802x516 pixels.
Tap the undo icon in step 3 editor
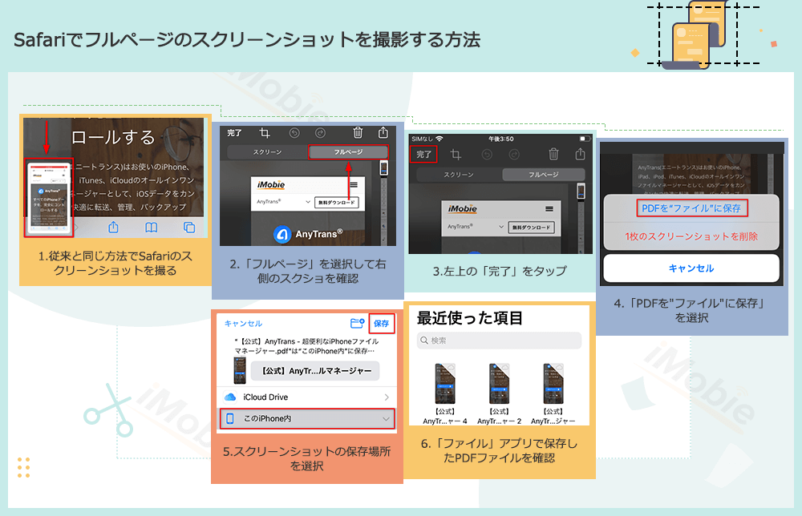pyautogui.click(x=487, y=155)
